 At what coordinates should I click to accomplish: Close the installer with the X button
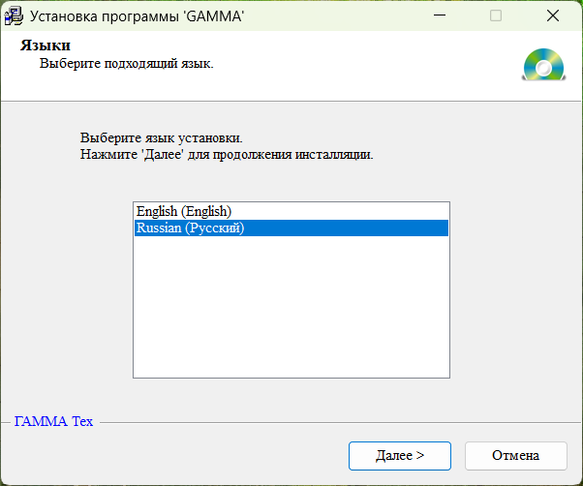point(552,15)
